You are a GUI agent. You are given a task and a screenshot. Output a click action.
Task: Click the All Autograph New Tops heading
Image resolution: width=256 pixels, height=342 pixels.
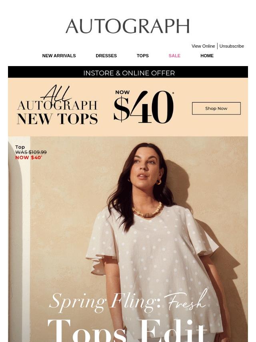(x=57, y=105)
